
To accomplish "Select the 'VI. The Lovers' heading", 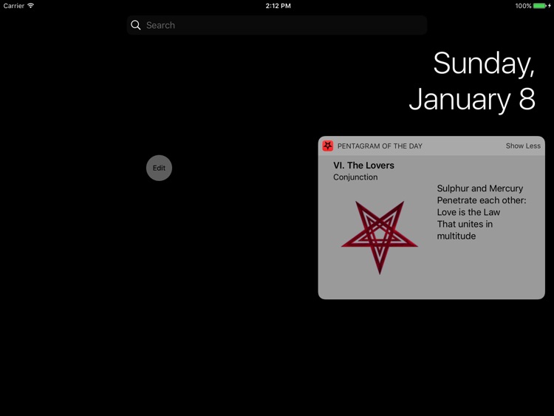I will pyautogui.click(x=363, y=166).
